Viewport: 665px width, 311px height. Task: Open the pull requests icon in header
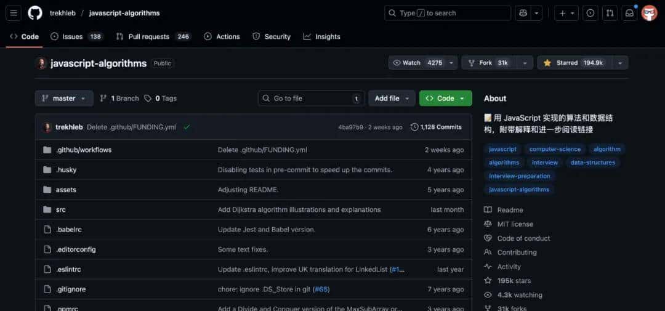click(x=610, y=13)
